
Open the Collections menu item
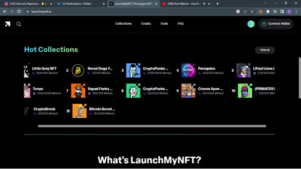123,23
